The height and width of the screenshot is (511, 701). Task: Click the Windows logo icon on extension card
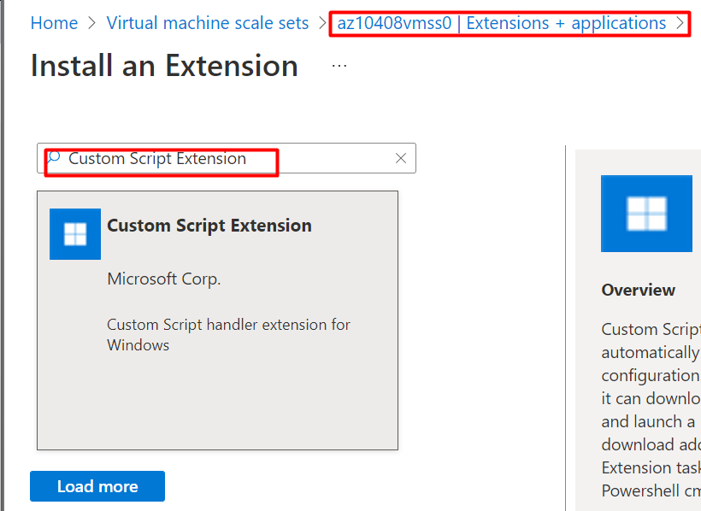75,234
